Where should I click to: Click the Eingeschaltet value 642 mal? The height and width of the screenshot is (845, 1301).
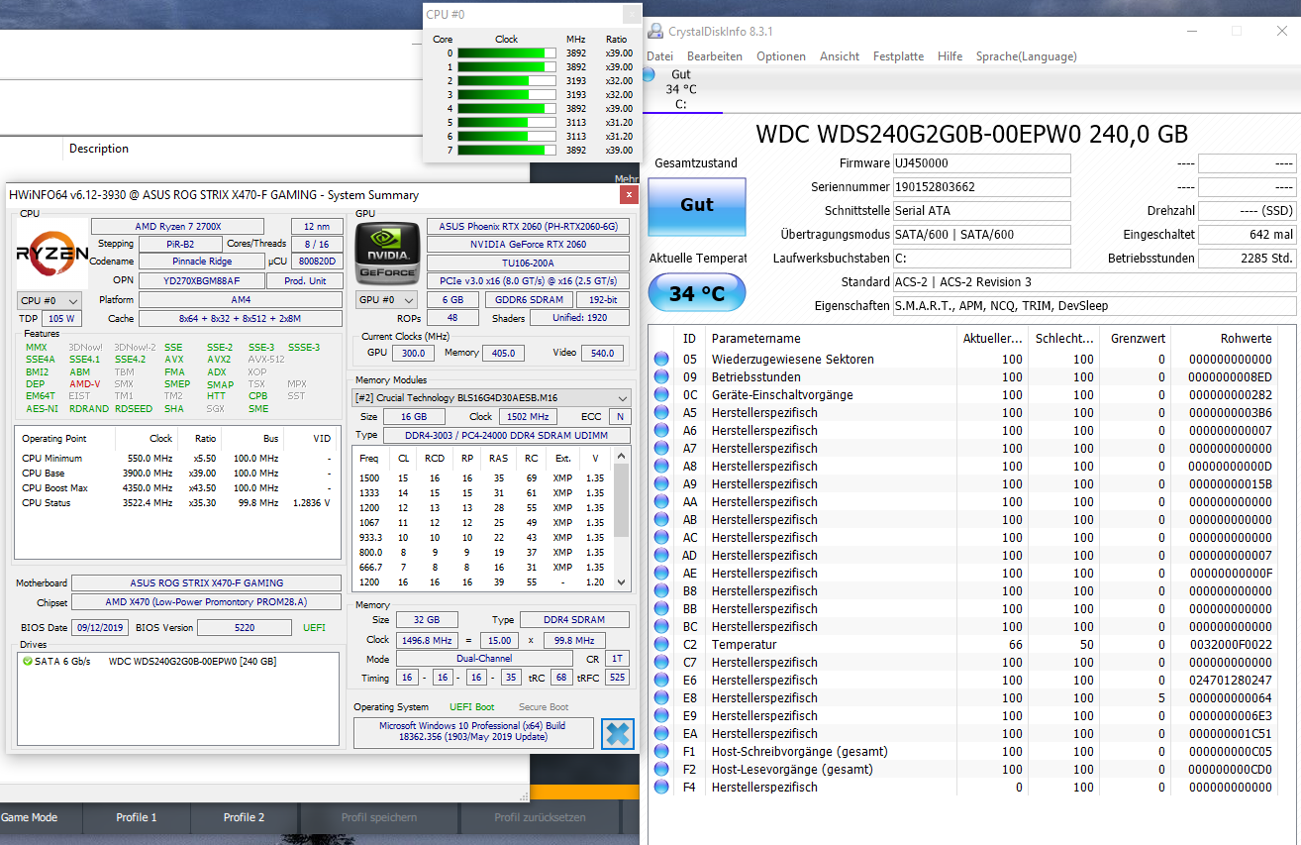pyautogui.click(x=1247, y=235)
